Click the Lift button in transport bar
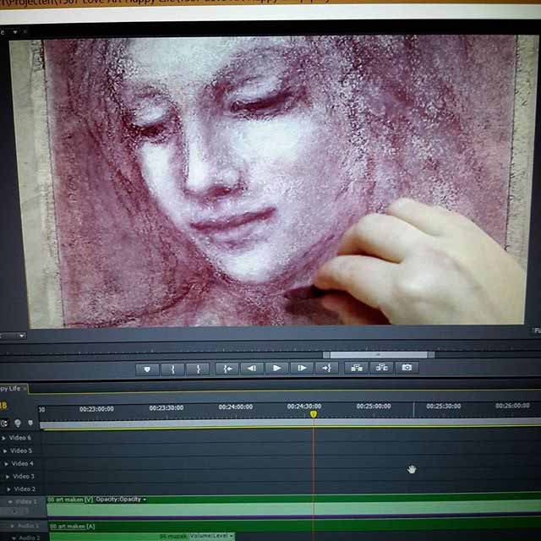The width and height of the screenshot is (541, 541). point(356,368)
